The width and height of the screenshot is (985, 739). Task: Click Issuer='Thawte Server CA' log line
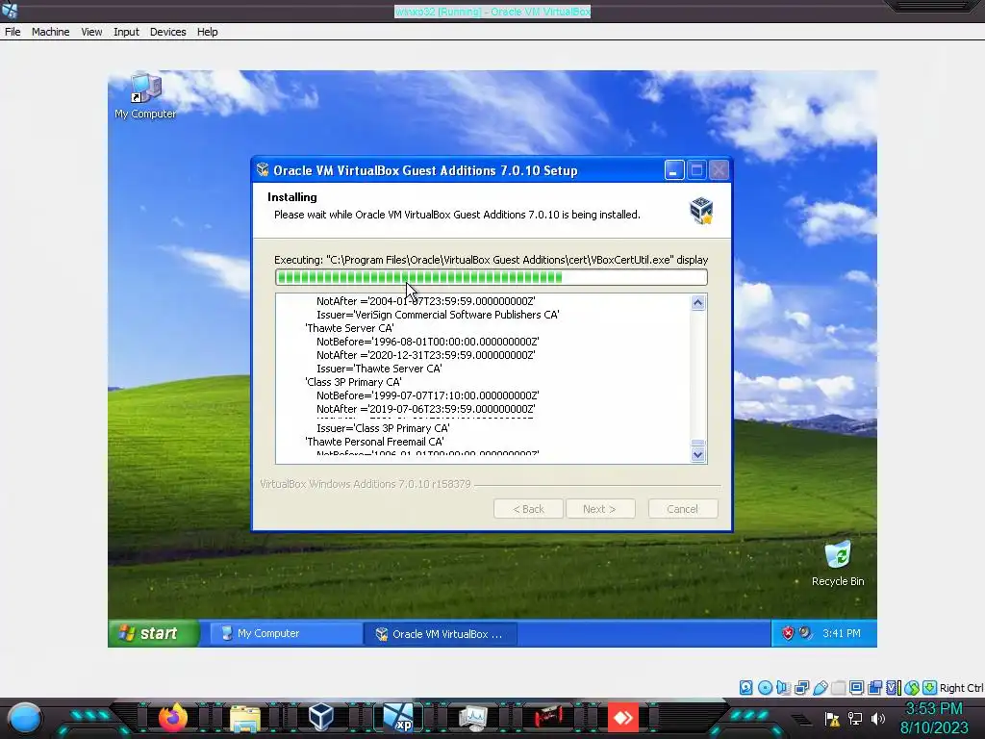tap(379, 369)
